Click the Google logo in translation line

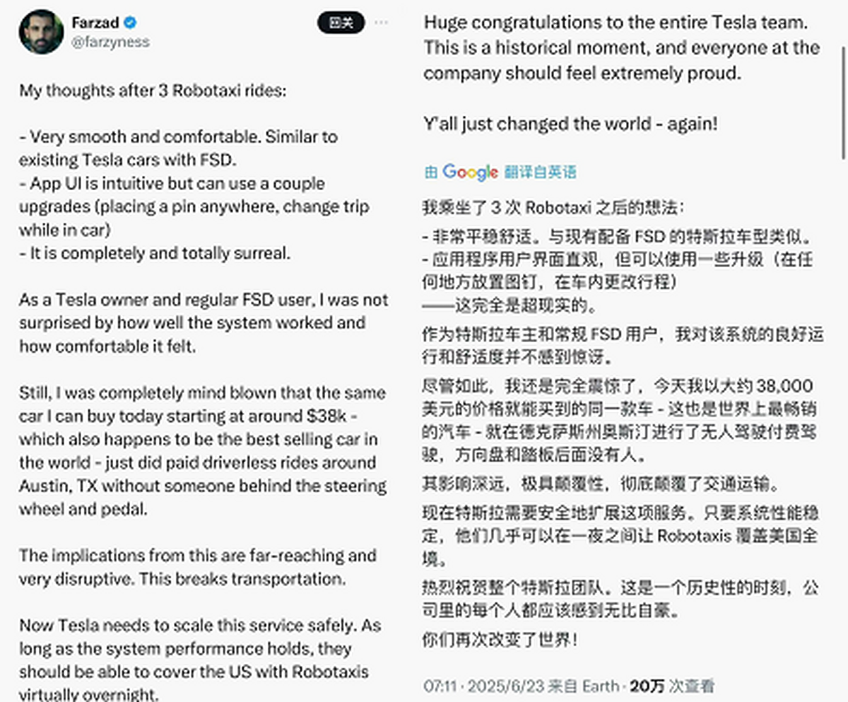470,171
